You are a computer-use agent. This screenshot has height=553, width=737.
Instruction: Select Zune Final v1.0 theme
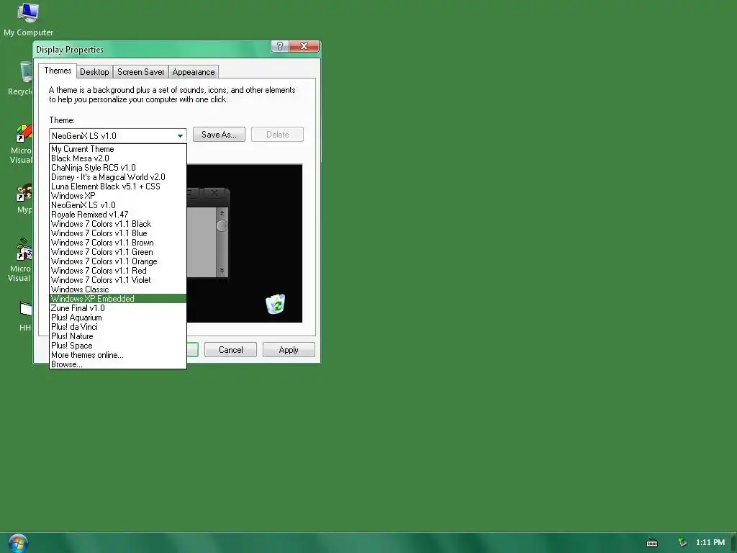pyautogui.click(x=118, y=308)
